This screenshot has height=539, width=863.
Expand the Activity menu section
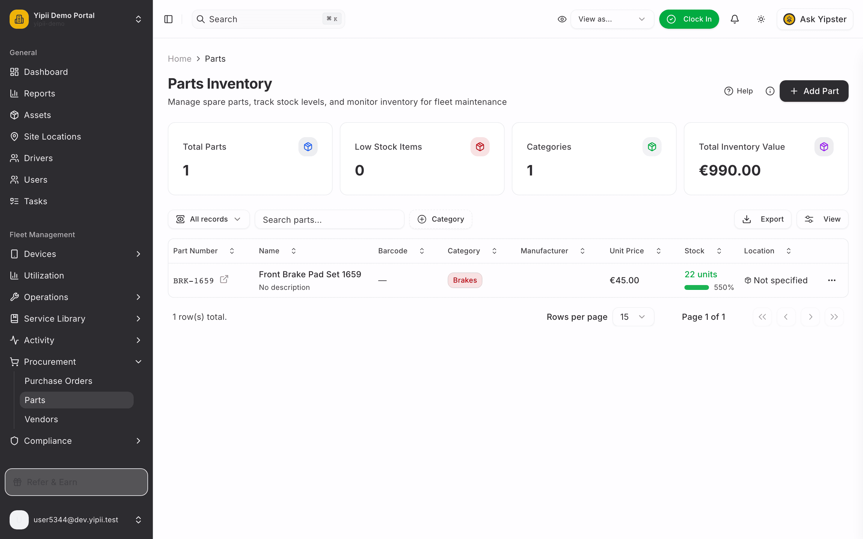[76, 340]
